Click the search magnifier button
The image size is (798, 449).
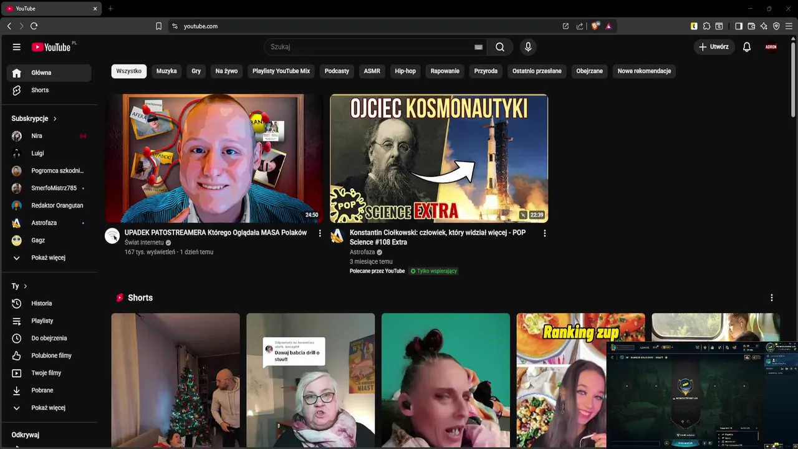click(x=500, y=47)
